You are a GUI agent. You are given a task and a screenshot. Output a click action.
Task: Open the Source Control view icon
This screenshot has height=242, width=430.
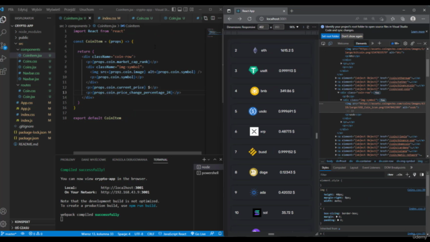click(x=3, y=46)
